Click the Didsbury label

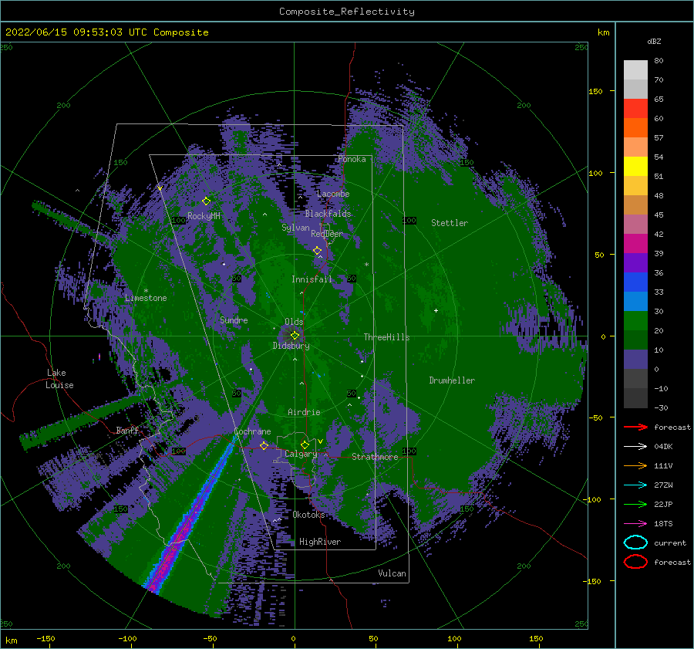(x=291, y=346)
